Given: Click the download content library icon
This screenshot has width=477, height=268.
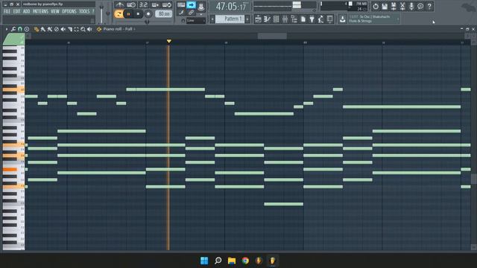Looking at the screenshot, I should coord(343,19).
